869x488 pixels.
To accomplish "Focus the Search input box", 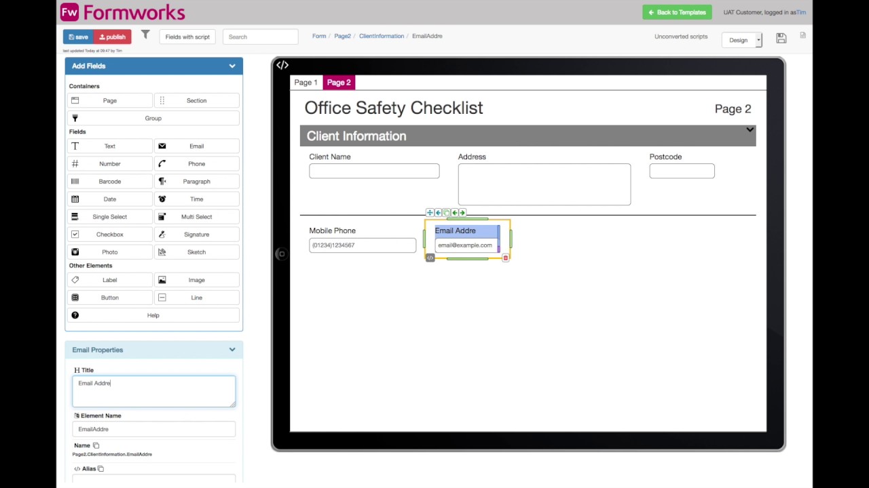I will point(261,37).
